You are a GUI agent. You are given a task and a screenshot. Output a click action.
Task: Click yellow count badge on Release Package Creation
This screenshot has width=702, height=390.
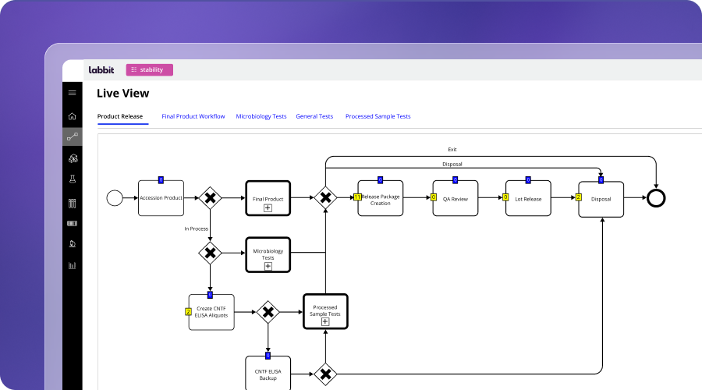(x=357, y=197)
